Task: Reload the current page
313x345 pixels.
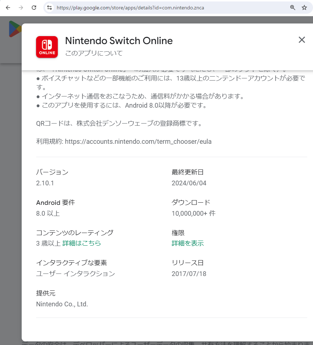Action: click(34, 8)
